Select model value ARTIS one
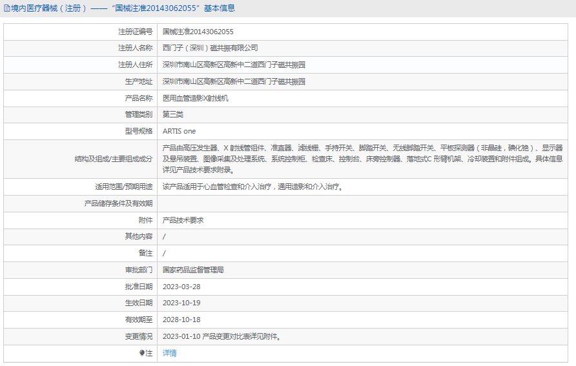Viewport: 576px width, 366px height. click(180, 131)
